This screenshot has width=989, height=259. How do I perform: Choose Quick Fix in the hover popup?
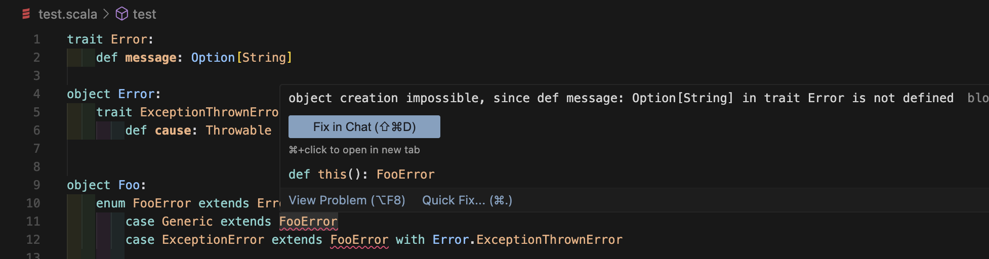(467, 200)
